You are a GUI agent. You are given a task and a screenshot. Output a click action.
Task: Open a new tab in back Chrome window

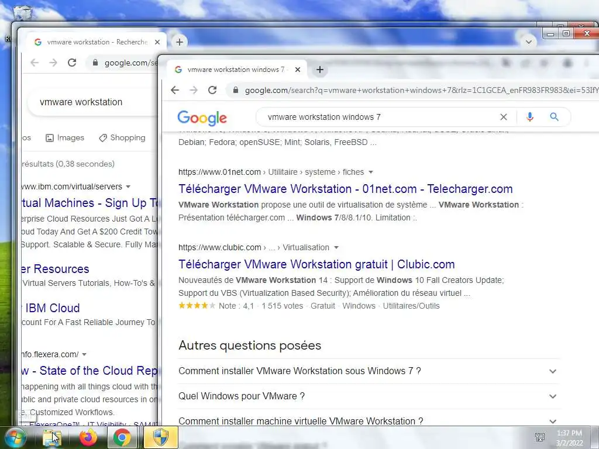[x=180, y=42]
